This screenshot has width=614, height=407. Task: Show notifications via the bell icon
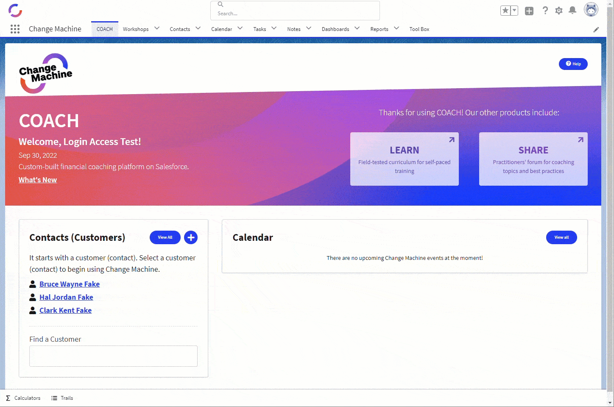click(x=572, y=11)
